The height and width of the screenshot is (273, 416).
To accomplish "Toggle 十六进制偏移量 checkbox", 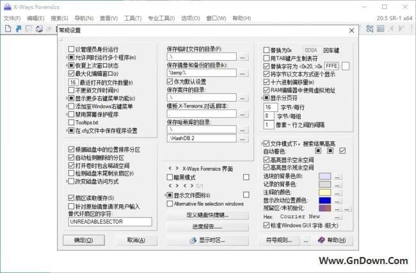I will (x=266, y=82).
